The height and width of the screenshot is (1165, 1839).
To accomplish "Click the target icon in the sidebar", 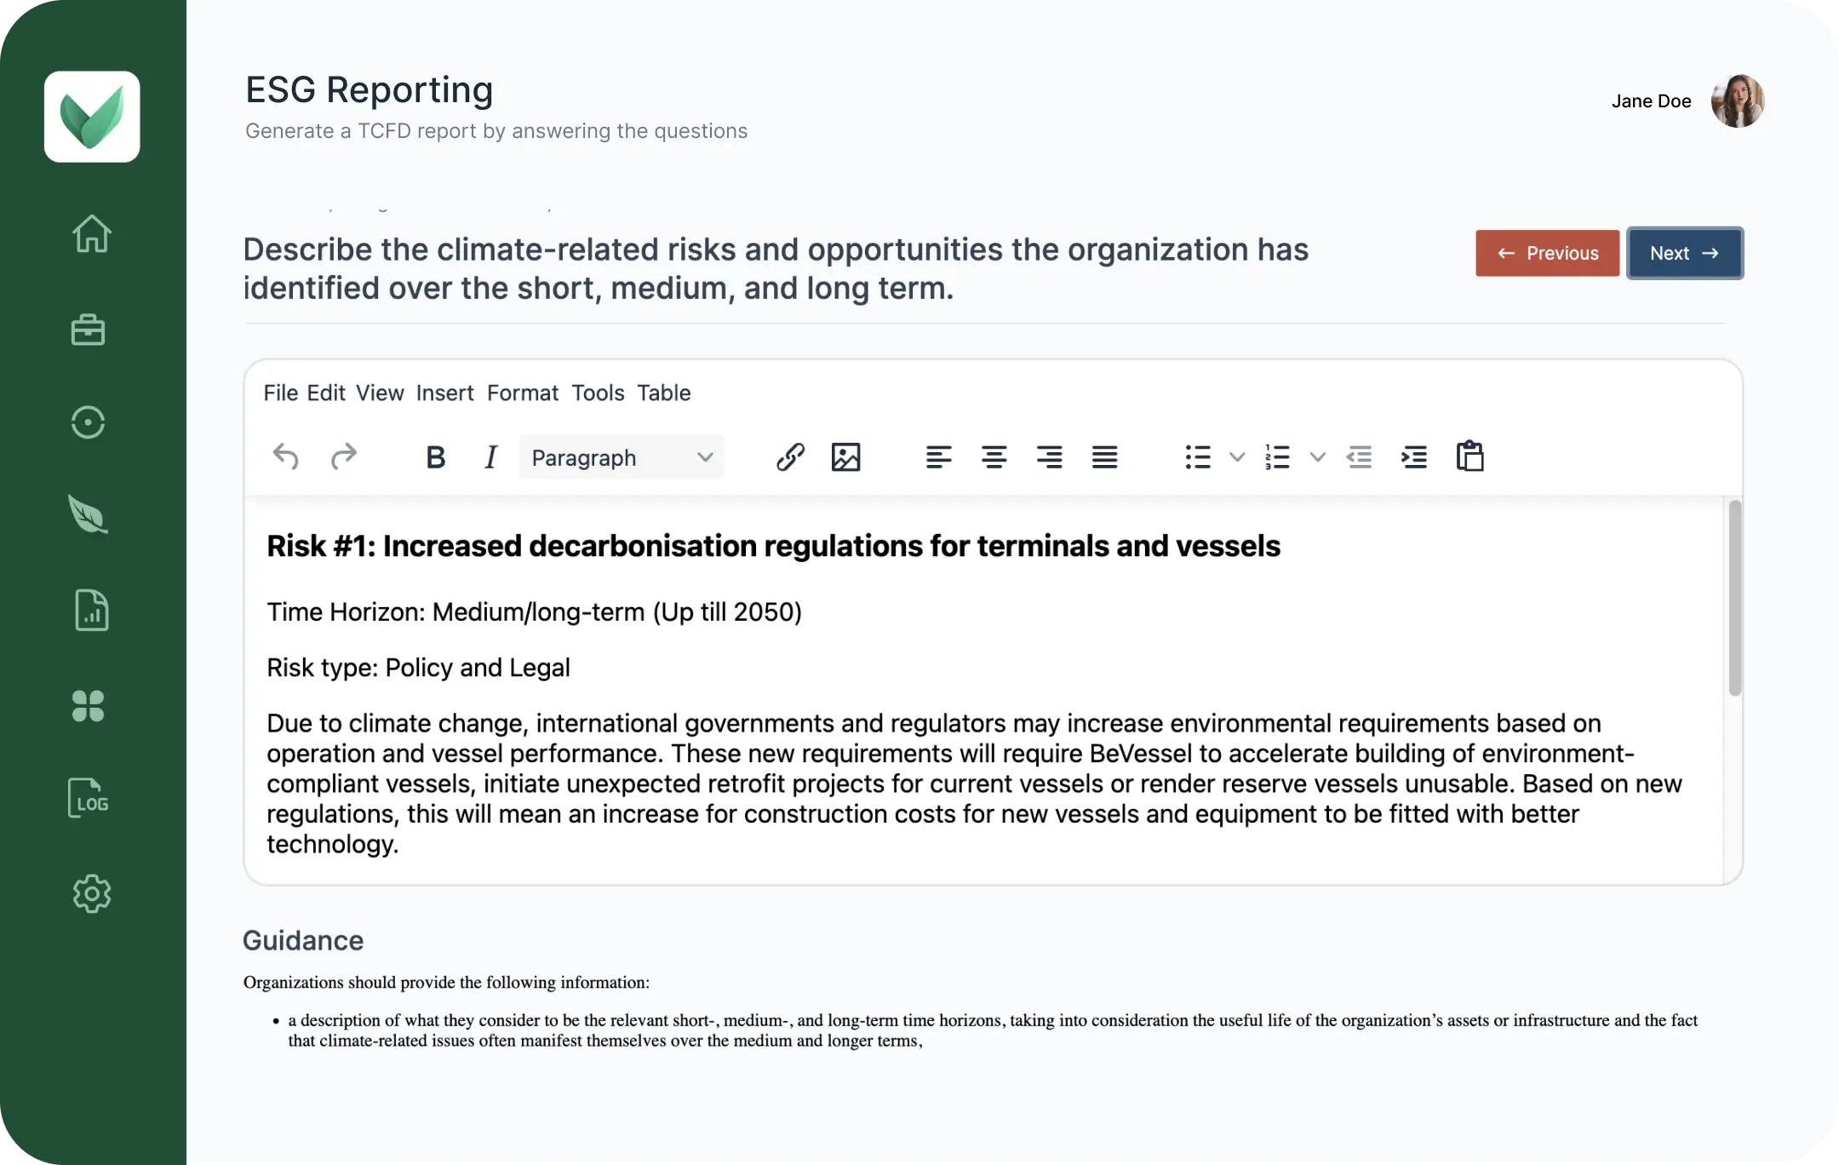I will point(88,422).
